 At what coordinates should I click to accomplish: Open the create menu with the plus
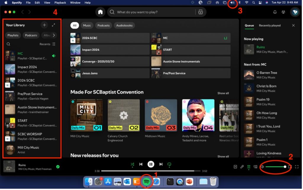tap(44, 25)
